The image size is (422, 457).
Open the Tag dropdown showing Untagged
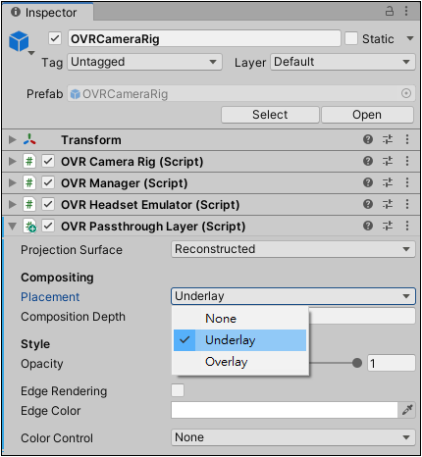tap(144, 62)
